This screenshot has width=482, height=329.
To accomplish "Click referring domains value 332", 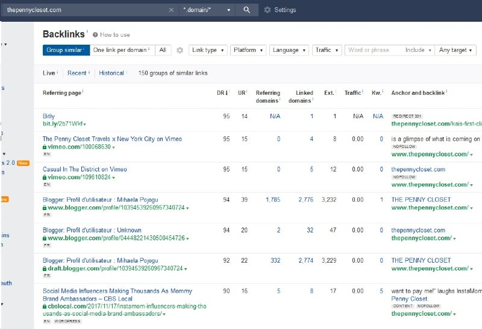I will tap(275, 260).
